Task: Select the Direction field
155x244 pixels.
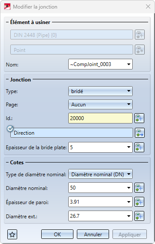Action: point(72,133)
